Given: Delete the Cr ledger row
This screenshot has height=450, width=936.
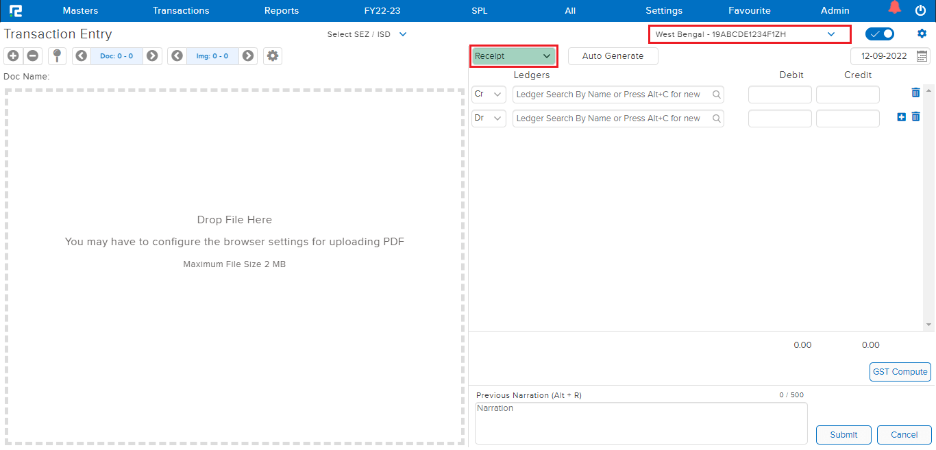Looking at the screenshot, I should pyautogui.click(x=915, y=93).
